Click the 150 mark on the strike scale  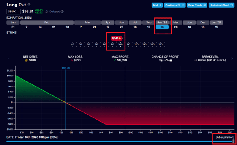160,44
